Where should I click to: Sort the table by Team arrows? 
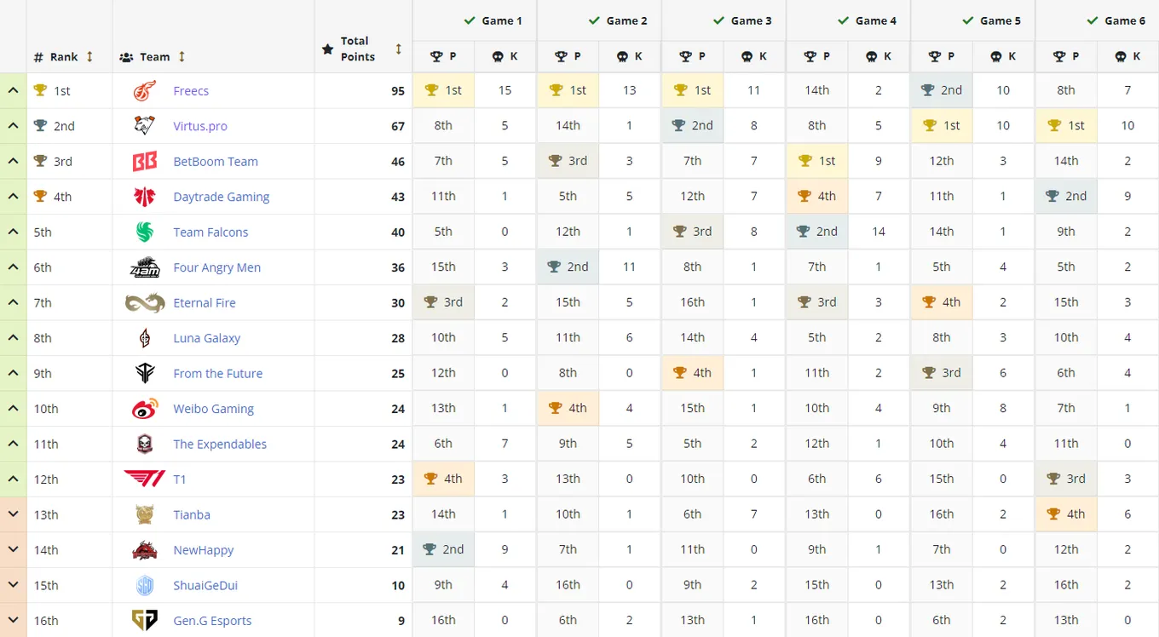[x=182, y=57]
